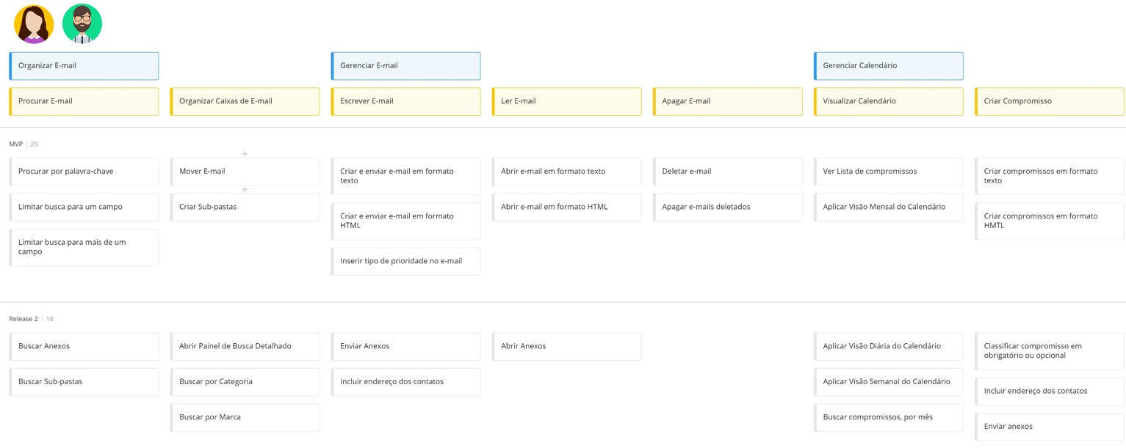Open the Procurar por palavra-chave story
Viewport: 1126px width, 448px height.
point(84,172)
